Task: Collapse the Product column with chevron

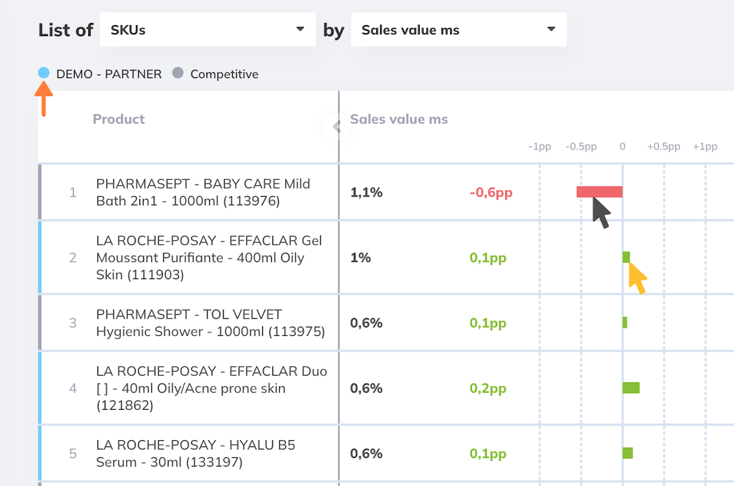Action: click(x=337, y=127)
